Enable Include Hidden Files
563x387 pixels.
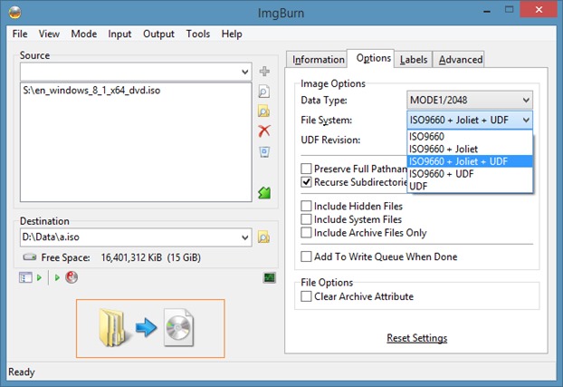306,206
